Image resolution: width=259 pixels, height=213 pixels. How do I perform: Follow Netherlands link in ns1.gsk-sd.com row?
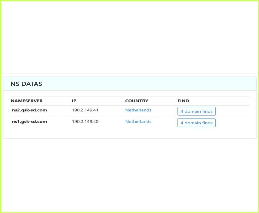click(x=138, y=122)
